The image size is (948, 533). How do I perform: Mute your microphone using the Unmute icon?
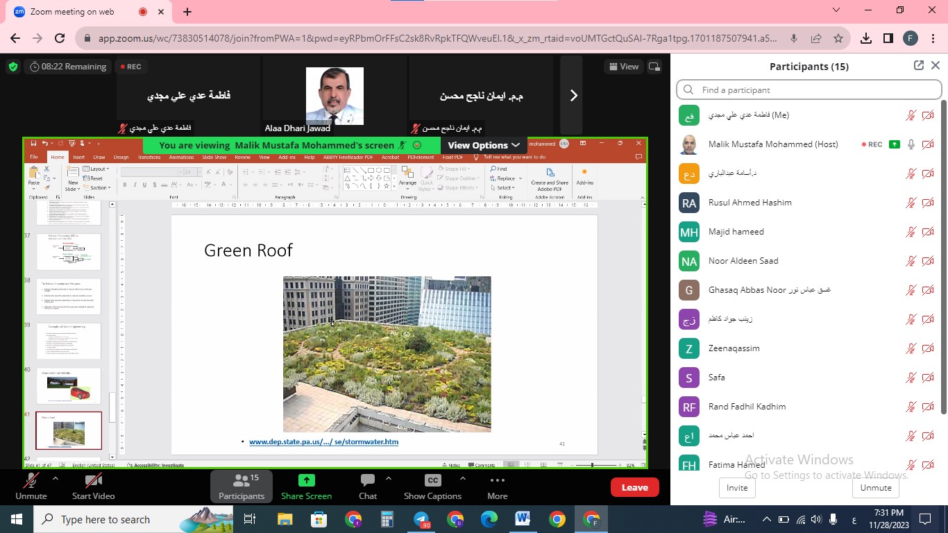[31, 486]
